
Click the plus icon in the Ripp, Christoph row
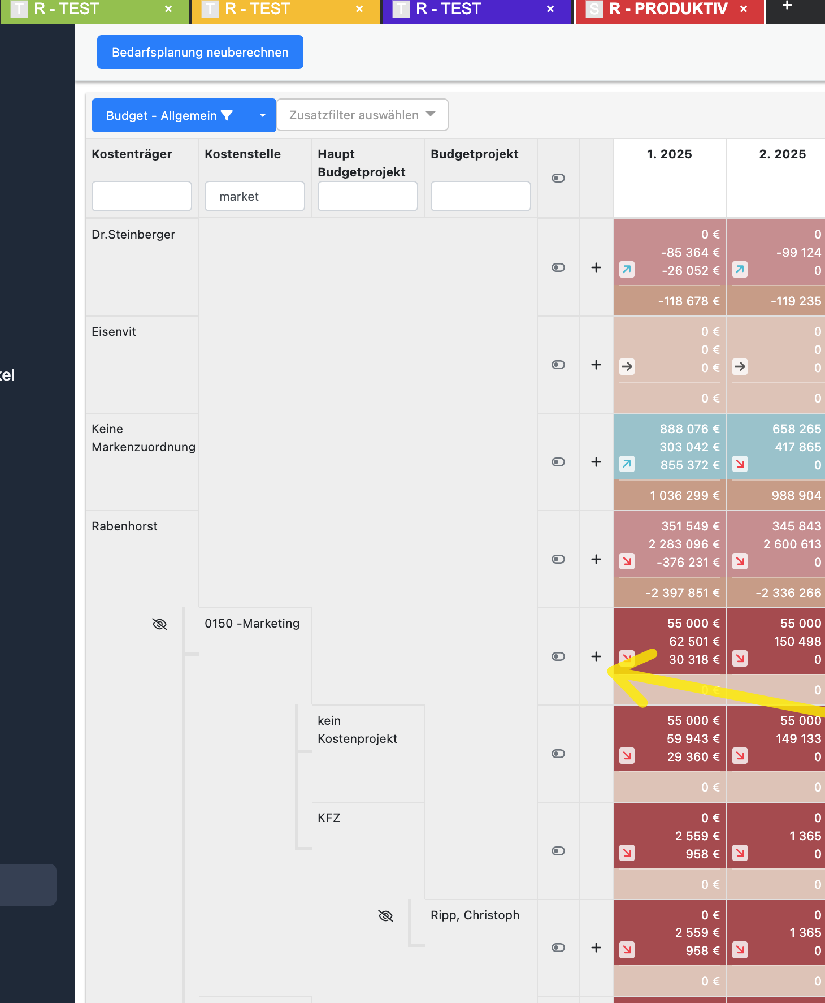[596, 948]
